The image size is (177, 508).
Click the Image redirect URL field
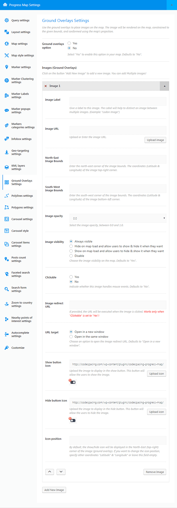[x=118, y=305]
